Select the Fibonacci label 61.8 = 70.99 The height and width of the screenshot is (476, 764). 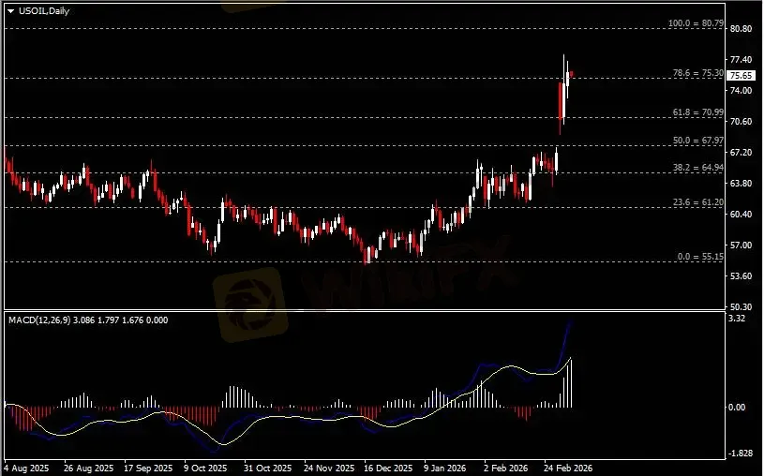tap(698, 112)
